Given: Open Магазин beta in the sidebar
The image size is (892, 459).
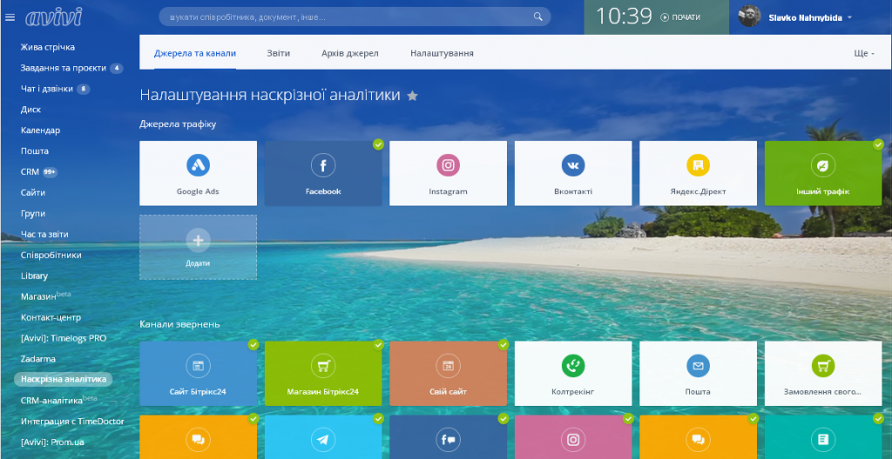Looking at the screenshot, I should click(x=46, y=296).
